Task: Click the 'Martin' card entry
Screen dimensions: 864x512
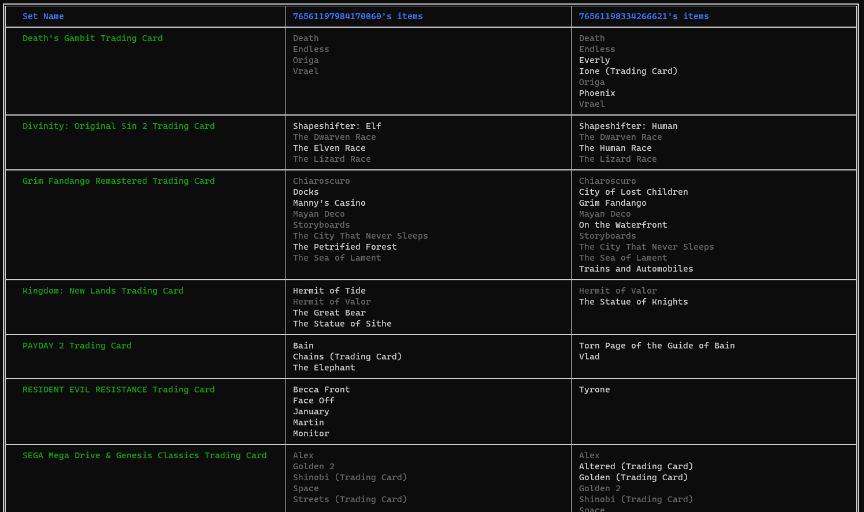Action: pyautogui.click(x=309, y=422)
